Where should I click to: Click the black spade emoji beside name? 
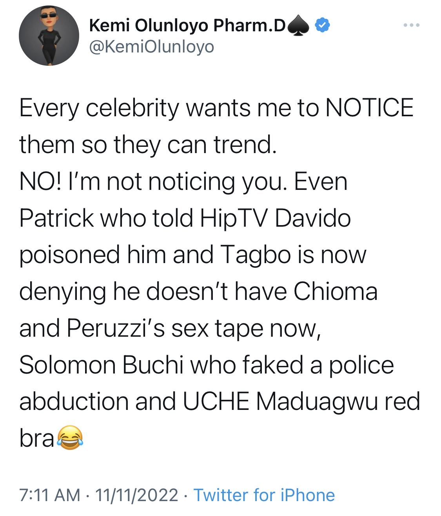pyautogui.click(x=298, y=26)
